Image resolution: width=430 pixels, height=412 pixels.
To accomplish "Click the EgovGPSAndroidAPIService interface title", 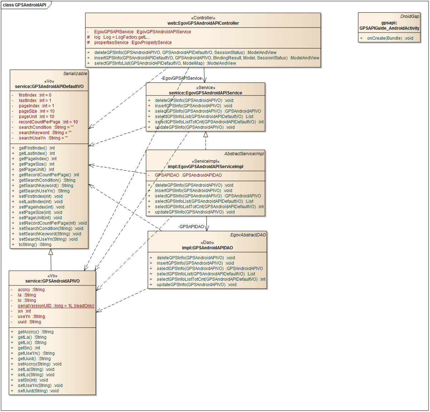I will (205, 93).
